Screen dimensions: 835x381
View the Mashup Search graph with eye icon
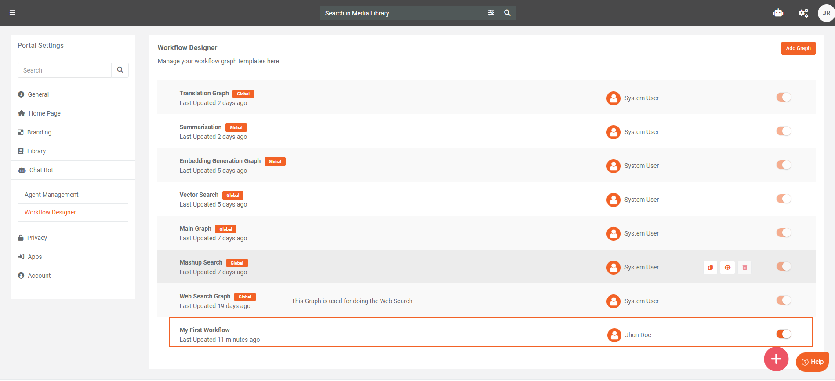coord(727,267)
